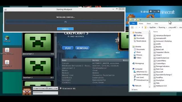The image size is (182, 102).
Task: Click the email input field
Action: [x=45, y=88]
